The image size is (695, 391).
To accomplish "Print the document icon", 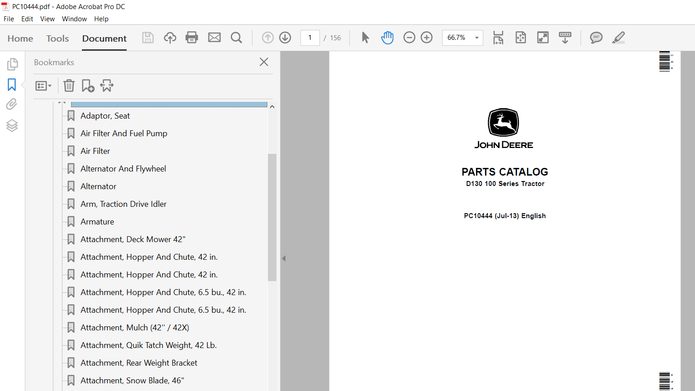I will tap(192, 38).
